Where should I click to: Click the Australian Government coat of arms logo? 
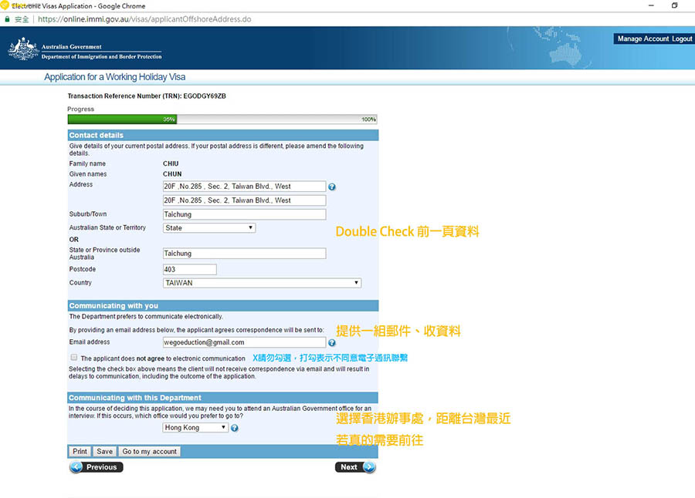click(x=23, y=49)
